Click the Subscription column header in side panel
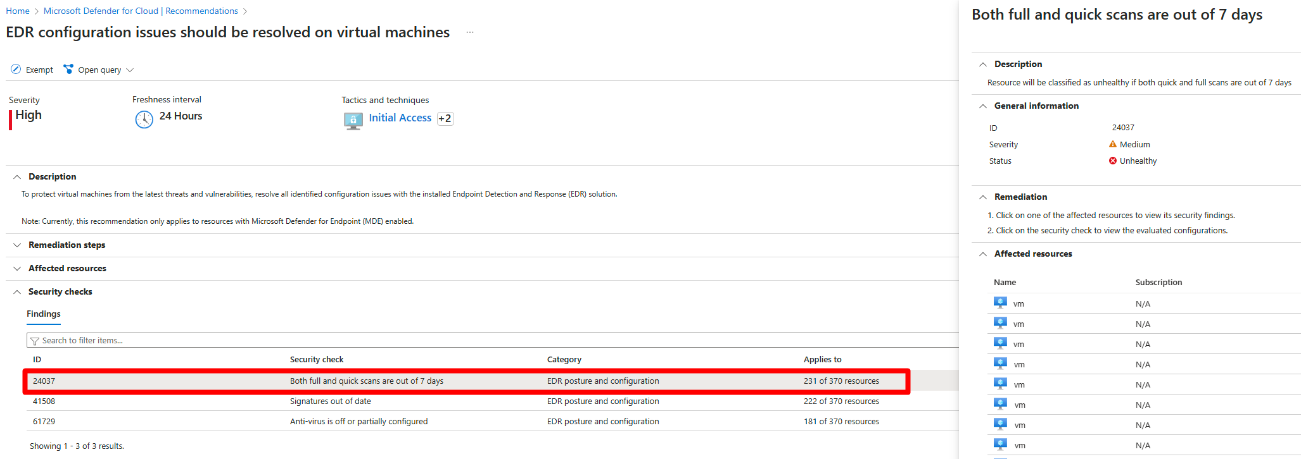Screen dimensions: 1301x459 click(x=1158, y=283)
